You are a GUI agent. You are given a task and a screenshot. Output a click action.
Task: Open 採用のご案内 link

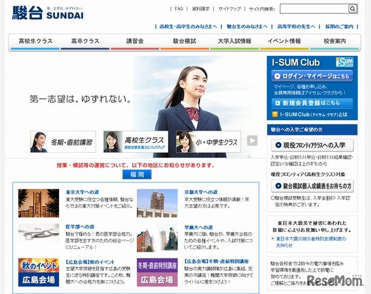point(339,27)
